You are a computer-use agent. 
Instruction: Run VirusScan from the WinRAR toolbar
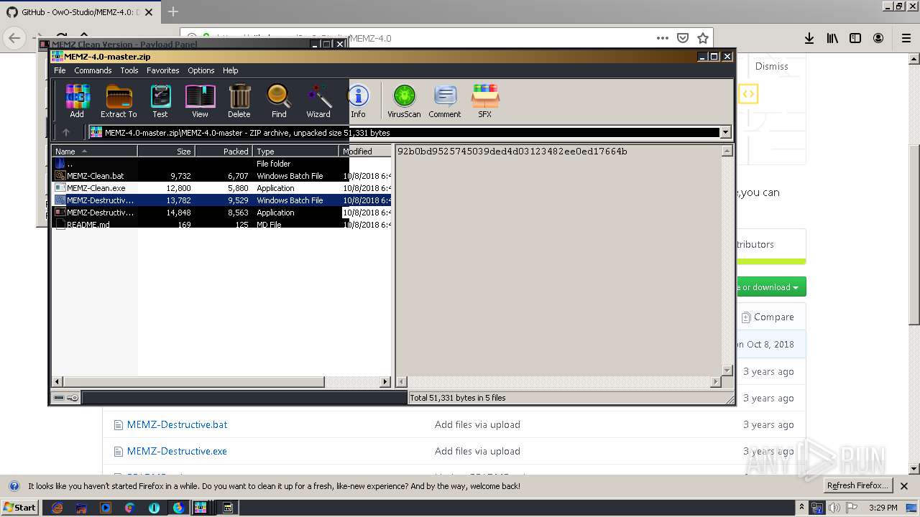click(x=404, y=101)
